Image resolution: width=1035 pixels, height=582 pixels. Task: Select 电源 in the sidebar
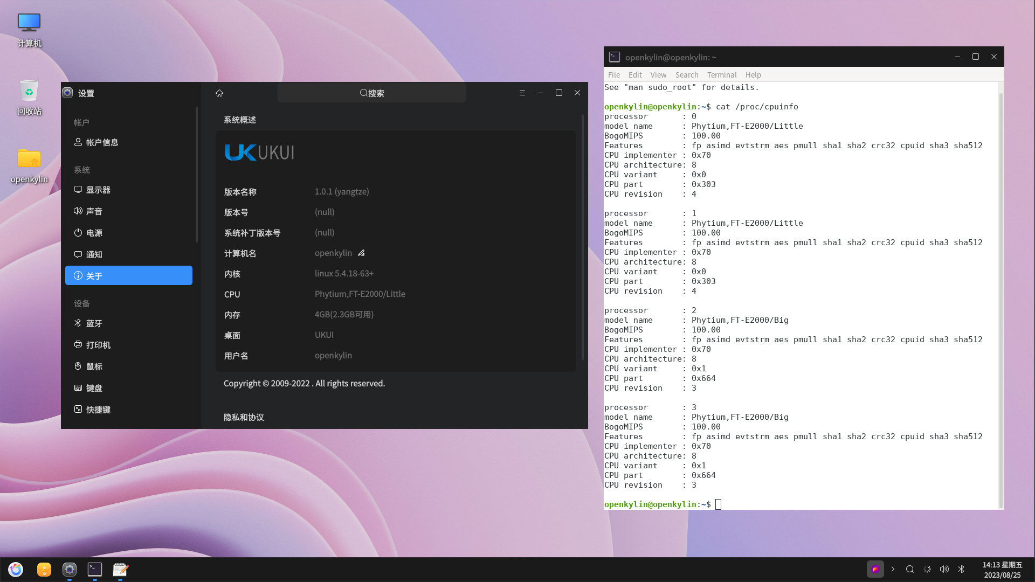(x=129, y=233)
